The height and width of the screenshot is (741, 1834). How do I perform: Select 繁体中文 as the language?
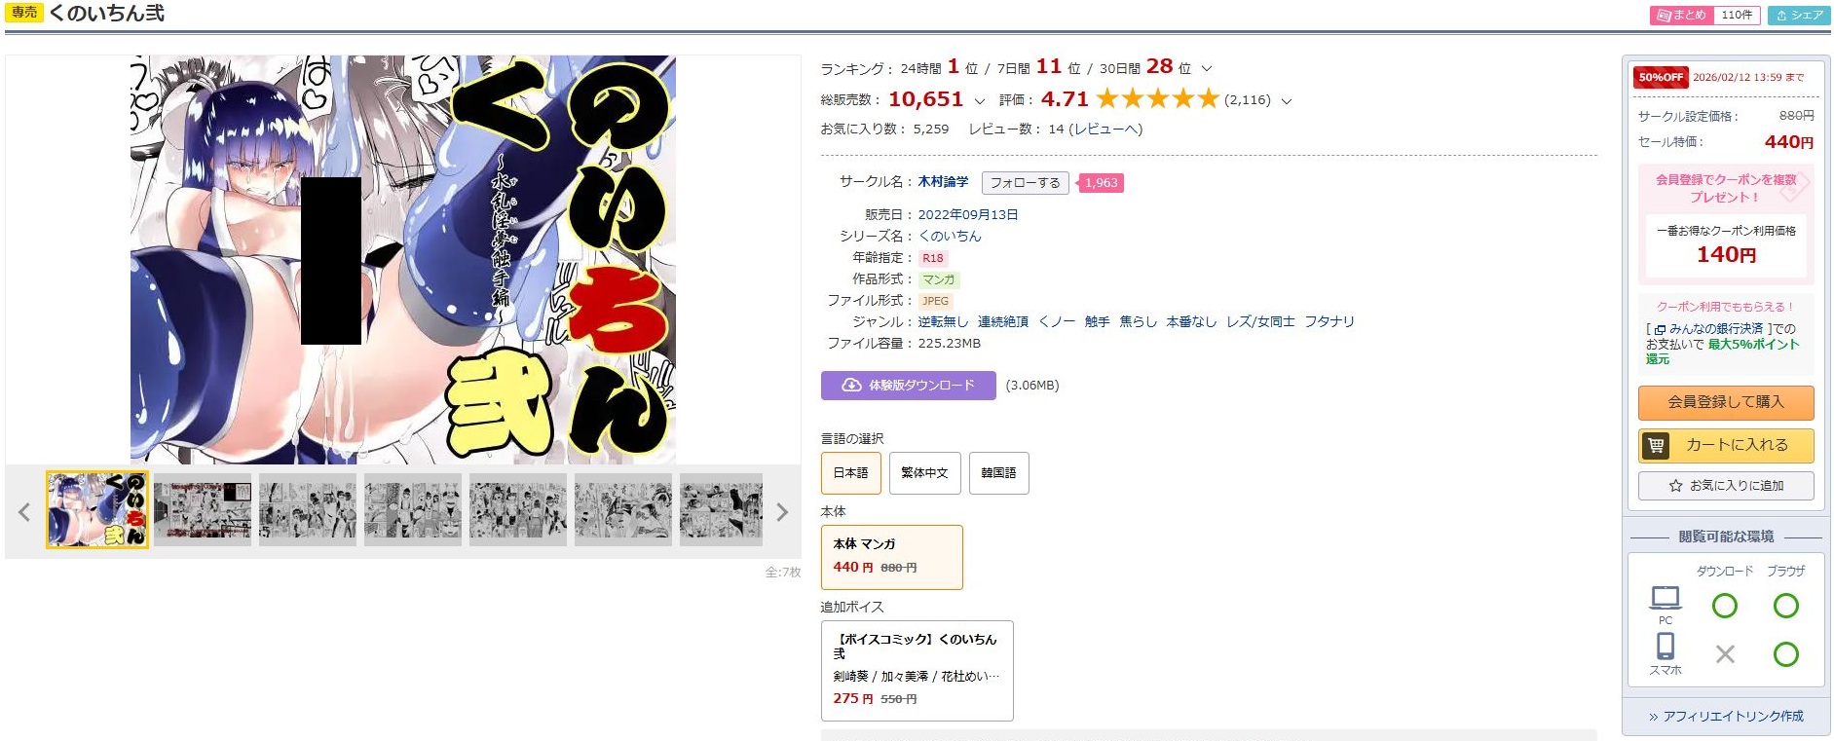(924, 473)
